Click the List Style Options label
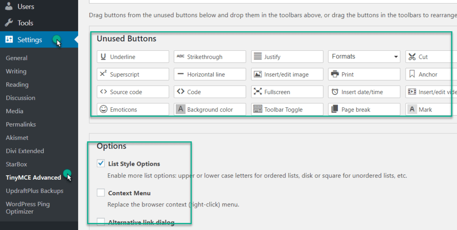457x230 pixels. pyautogui.click(x=134, y=164)
